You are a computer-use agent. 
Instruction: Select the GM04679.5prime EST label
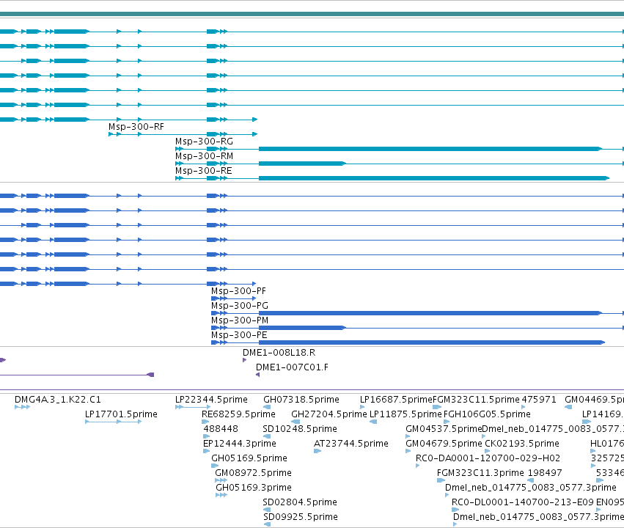(x=444, y=444)
